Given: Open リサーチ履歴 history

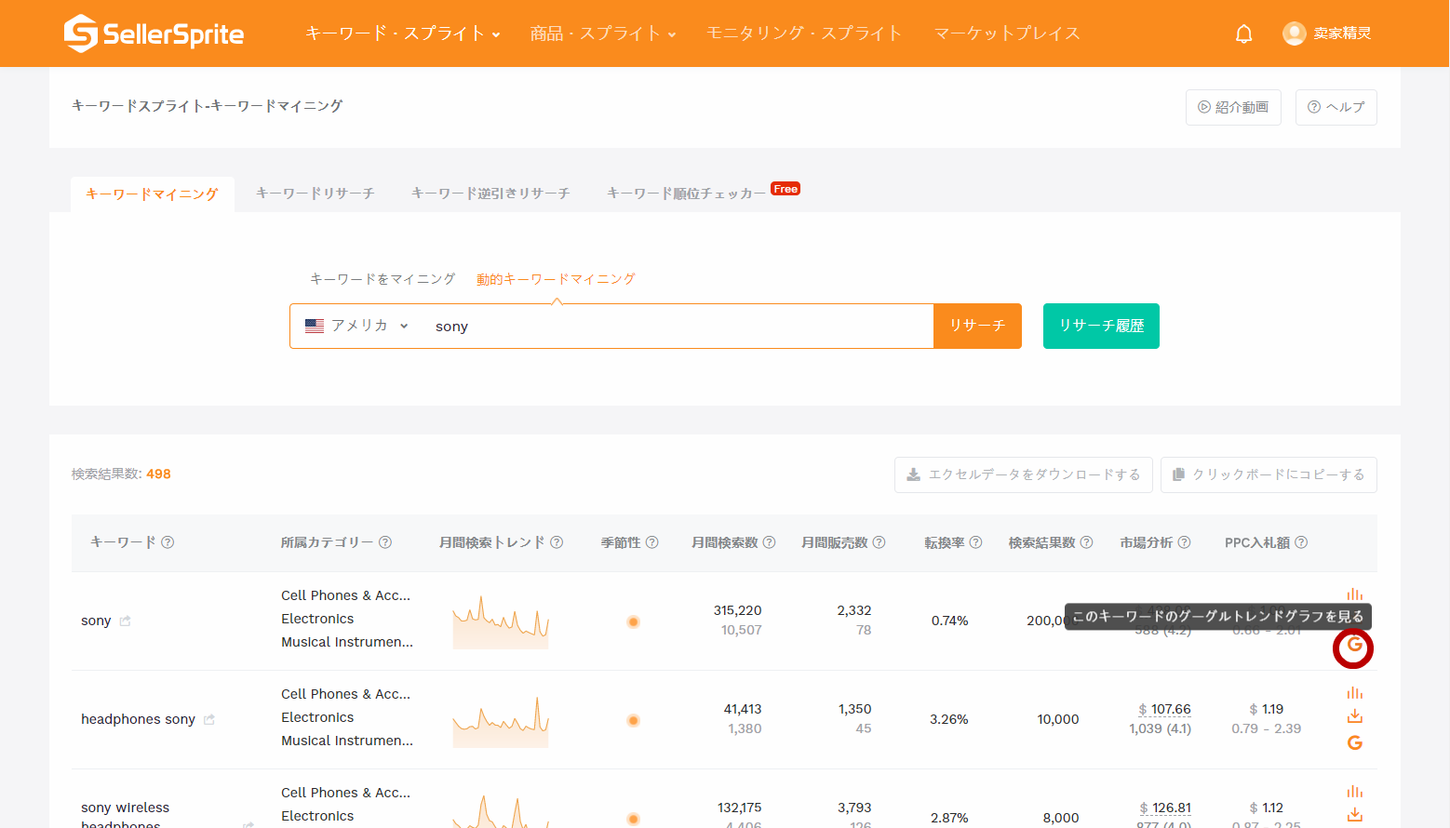Looking at the screenshot, I should pos(1101,326).
